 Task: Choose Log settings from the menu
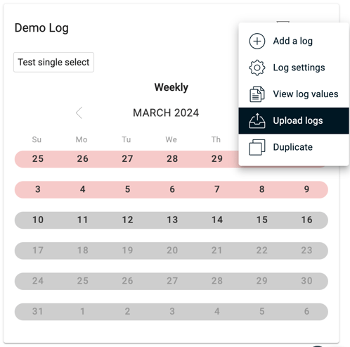click(x=294, y=68)
